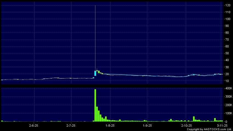Click the 400K volume axis label

pyautogui.click(x=228, y=88)
